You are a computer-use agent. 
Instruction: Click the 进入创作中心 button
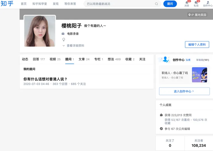coord(184,91)
